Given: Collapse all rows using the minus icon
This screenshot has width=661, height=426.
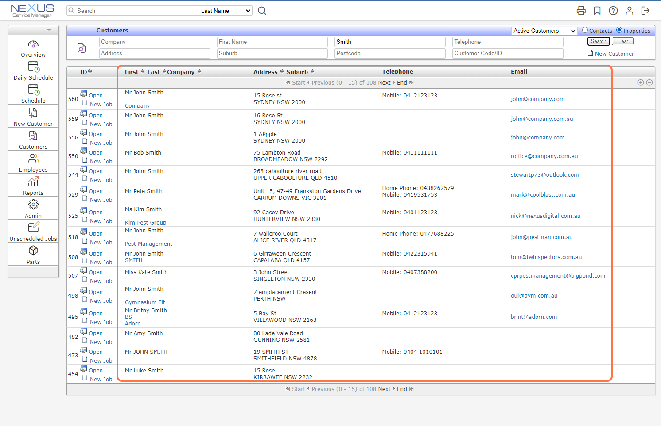Looking at the screenshot, I should (649, 82).
